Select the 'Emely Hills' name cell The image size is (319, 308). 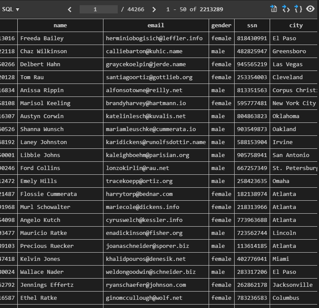(x=60, y=181)
